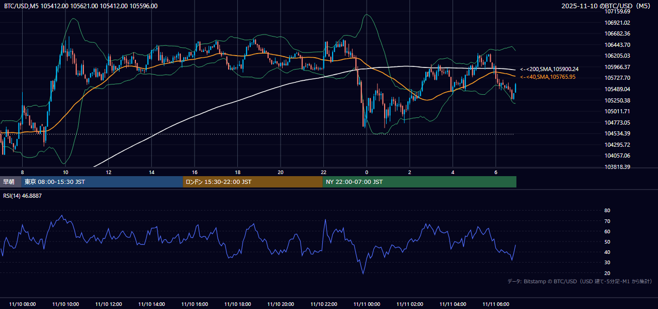Click the 11/10 22:00 date label
Image resolution: width=658 pixels, height=309 pixels.
tap(323, 304)
